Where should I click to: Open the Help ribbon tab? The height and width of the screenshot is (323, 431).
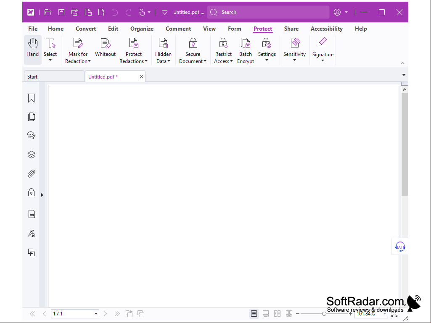coord(361,29)
